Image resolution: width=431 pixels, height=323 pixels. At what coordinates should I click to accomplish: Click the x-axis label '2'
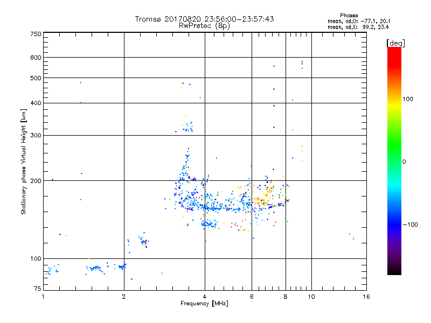(124, 297)
